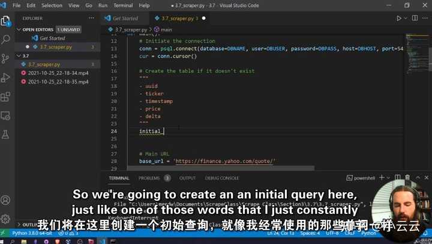
Task: Open File Explorer from Windows taskbar
Action: point(23,241)
